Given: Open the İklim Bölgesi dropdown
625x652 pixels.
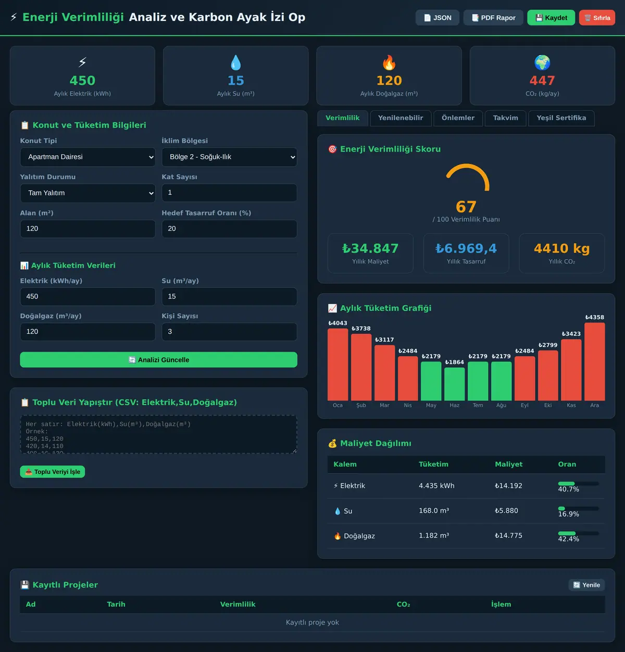Looking at the screenshot, I should [230, 157].
